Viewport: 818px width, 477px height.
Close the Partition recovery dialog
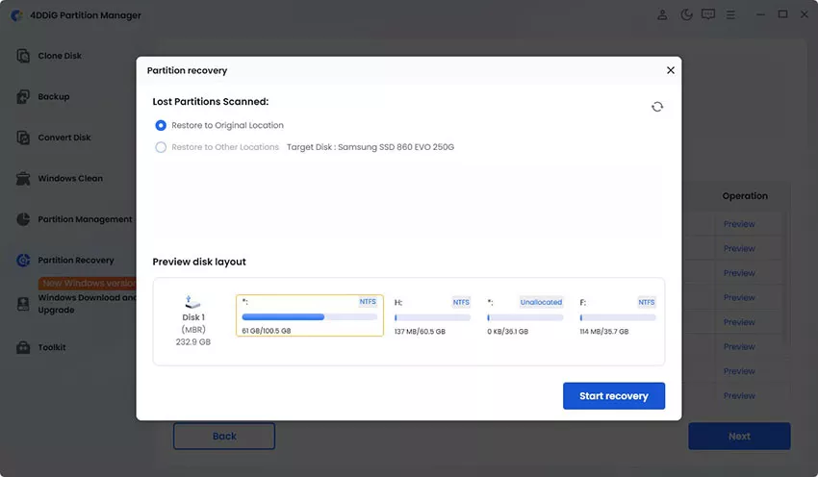click(x=671, y=70)
